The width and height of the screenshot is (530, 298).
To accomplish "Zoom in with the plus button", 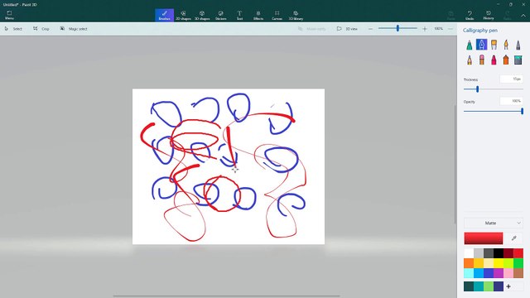I will coord(425,29).
